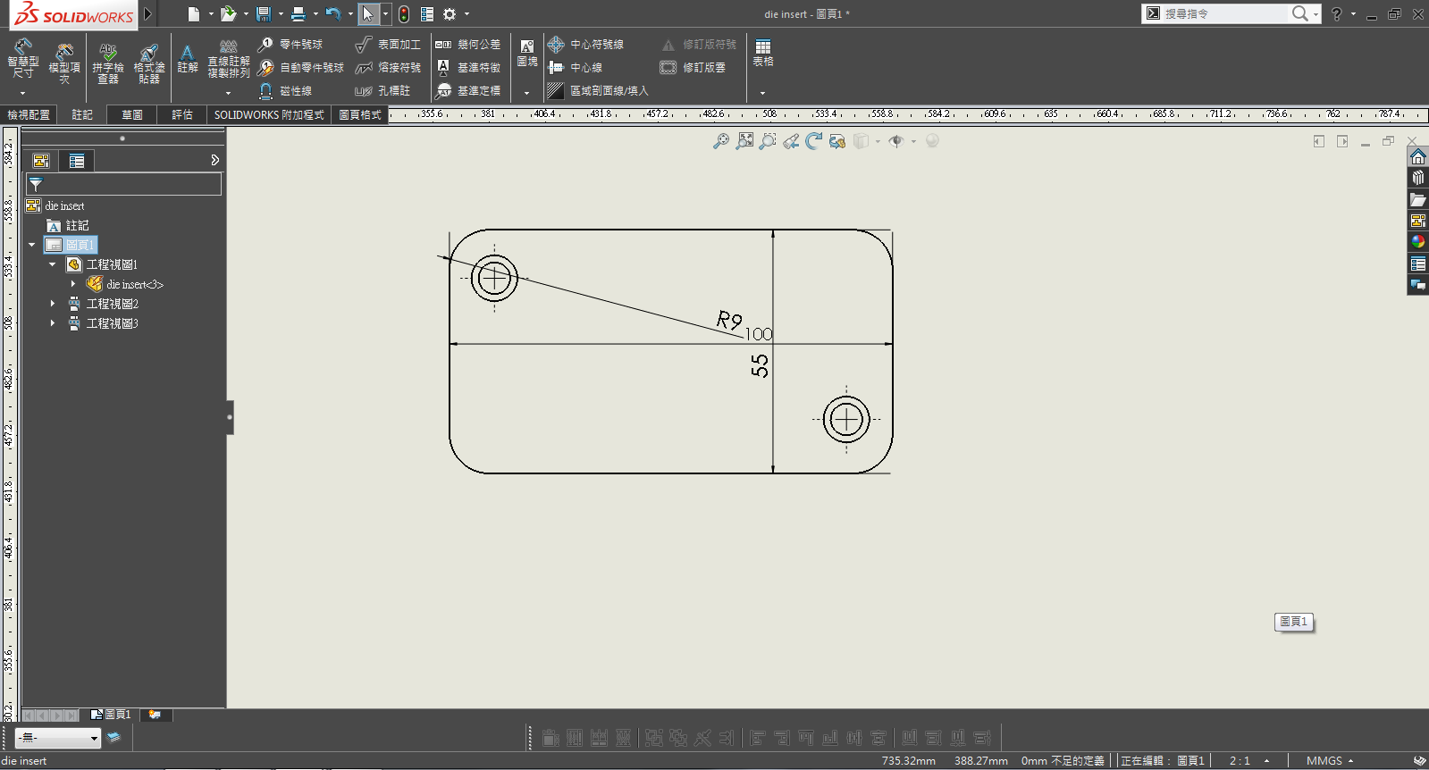Collapse the 工程視圖1 tree node
This screenshot has height=770, width=1429.
(52, 264)
